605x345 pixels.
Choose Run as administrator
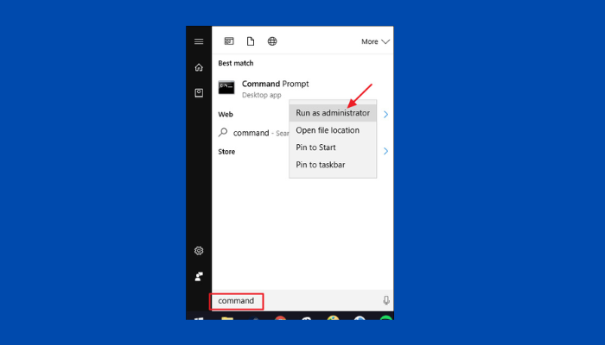click(332, 113)
